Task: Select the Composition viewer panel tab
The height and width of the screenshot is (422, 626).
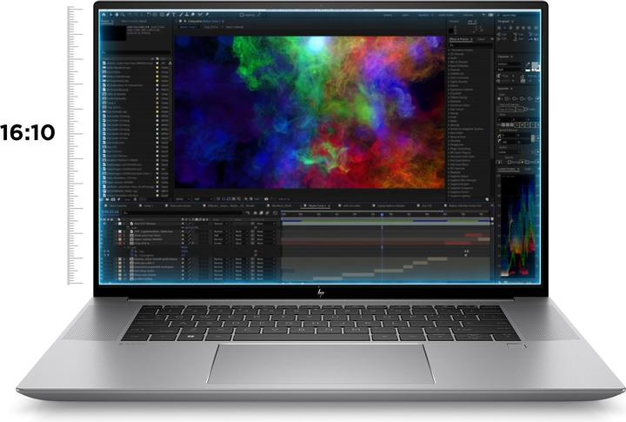Action: (x=206, y=21)
